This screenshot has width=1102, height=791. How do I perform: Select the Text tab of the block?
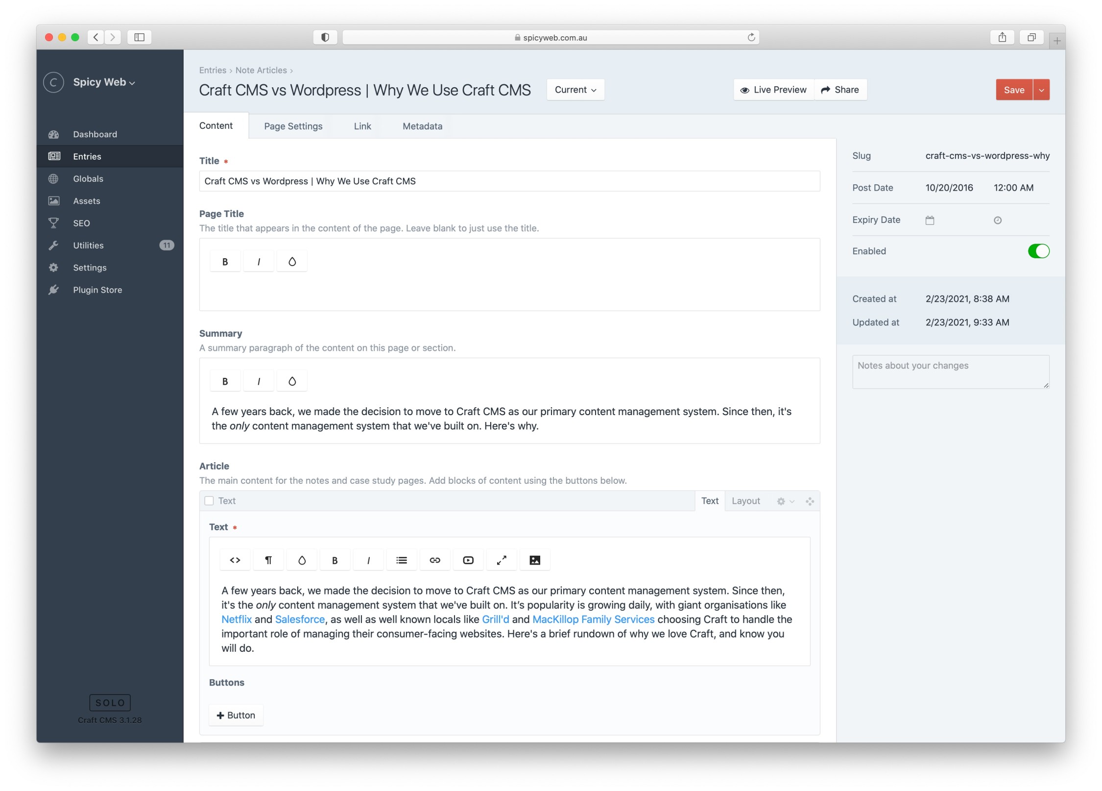point(710,501)
